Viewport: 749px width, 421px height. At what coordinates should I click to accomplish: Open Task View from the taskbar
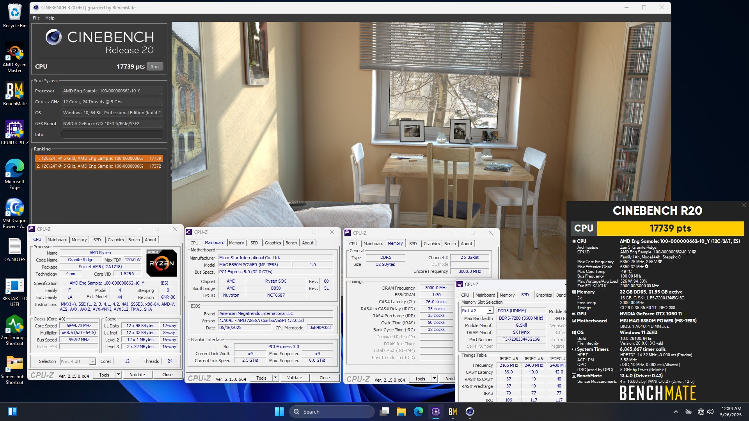tap(385, 412)
